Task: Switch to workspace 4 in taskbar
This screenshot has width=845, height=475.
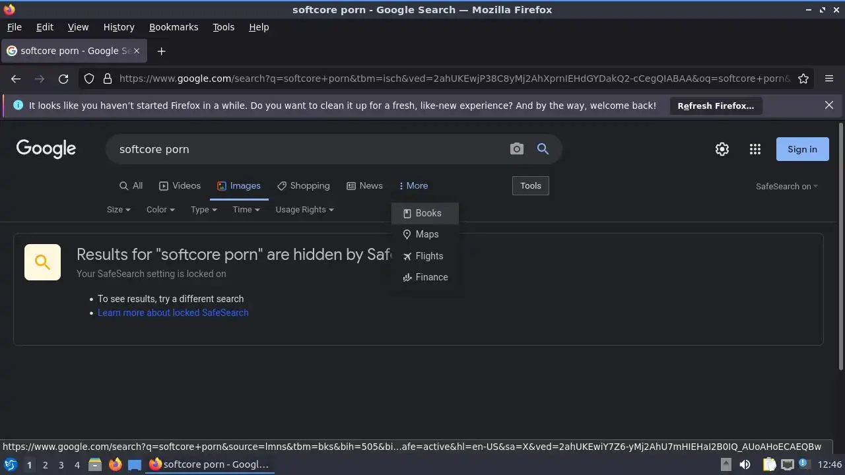Action: coord(77,464)
